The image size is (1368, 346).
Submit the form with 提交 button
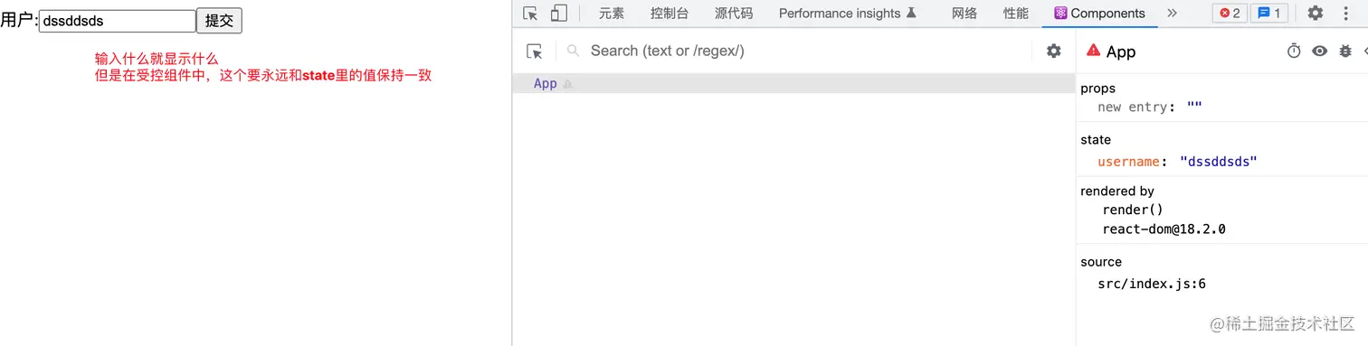(219, 21)
